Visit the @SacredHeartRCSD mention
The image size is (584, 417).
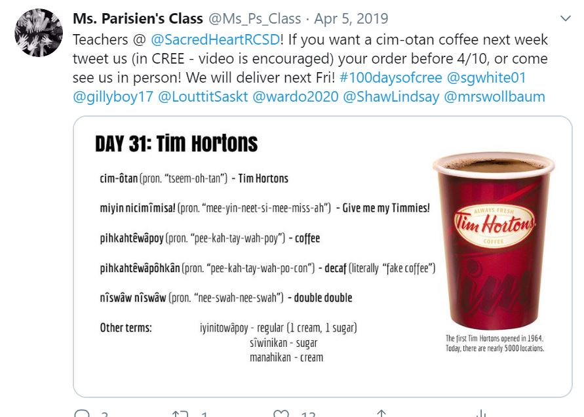(215, 39)
